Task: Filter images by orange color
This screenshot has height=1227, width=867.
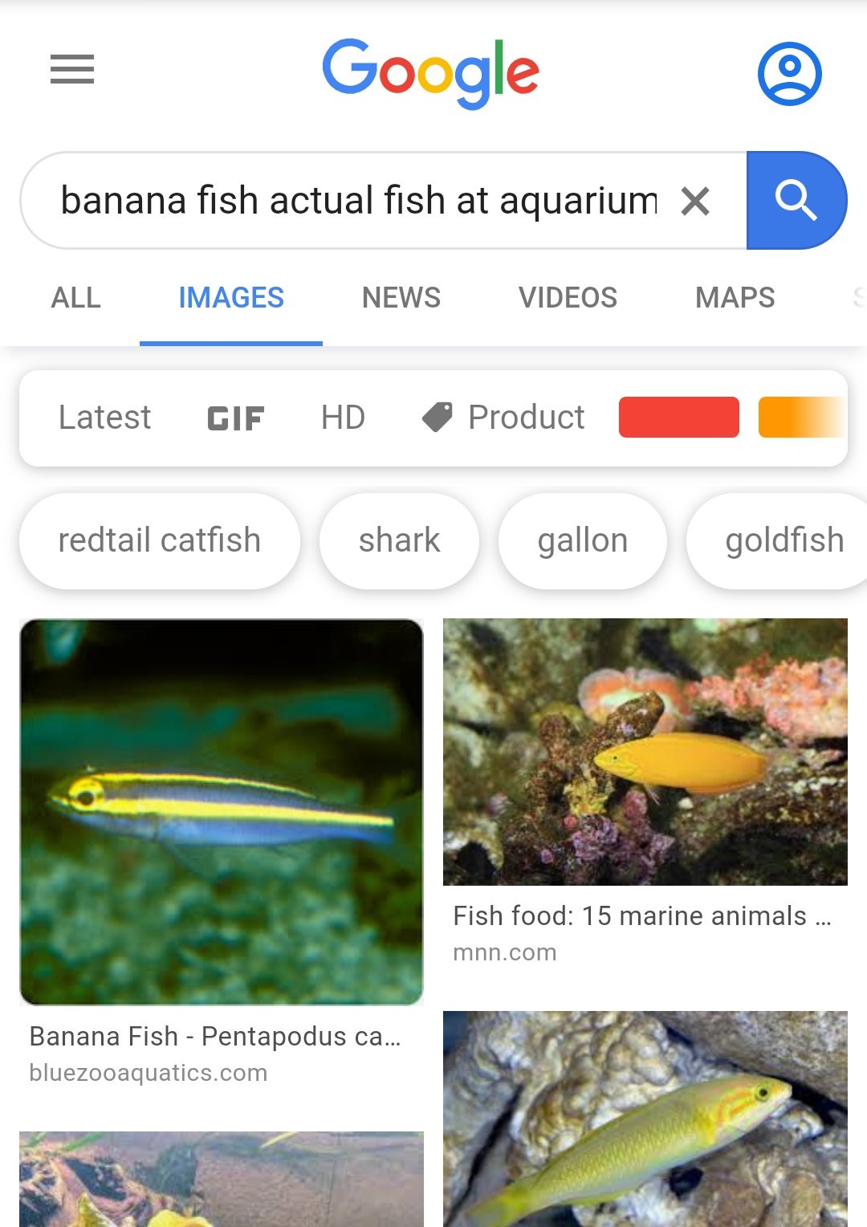Action: pos(800,418)
